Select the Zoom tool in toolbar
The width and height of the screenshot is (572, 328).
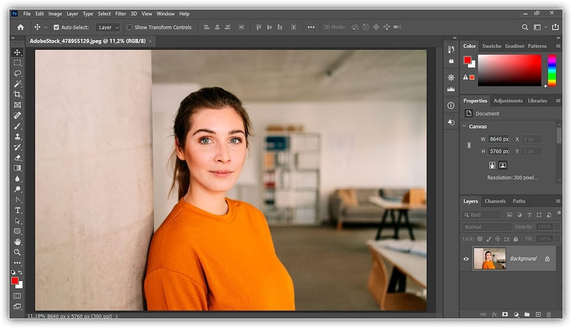coord(17,252)
